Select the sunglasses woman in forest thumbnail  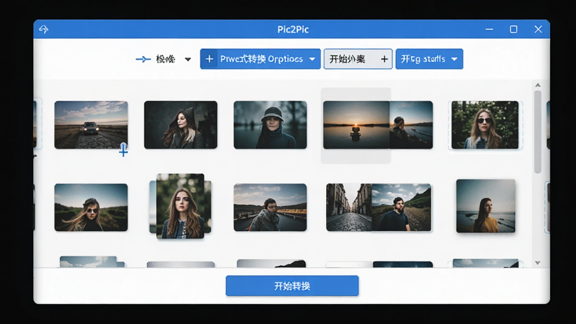coord(485,125)
